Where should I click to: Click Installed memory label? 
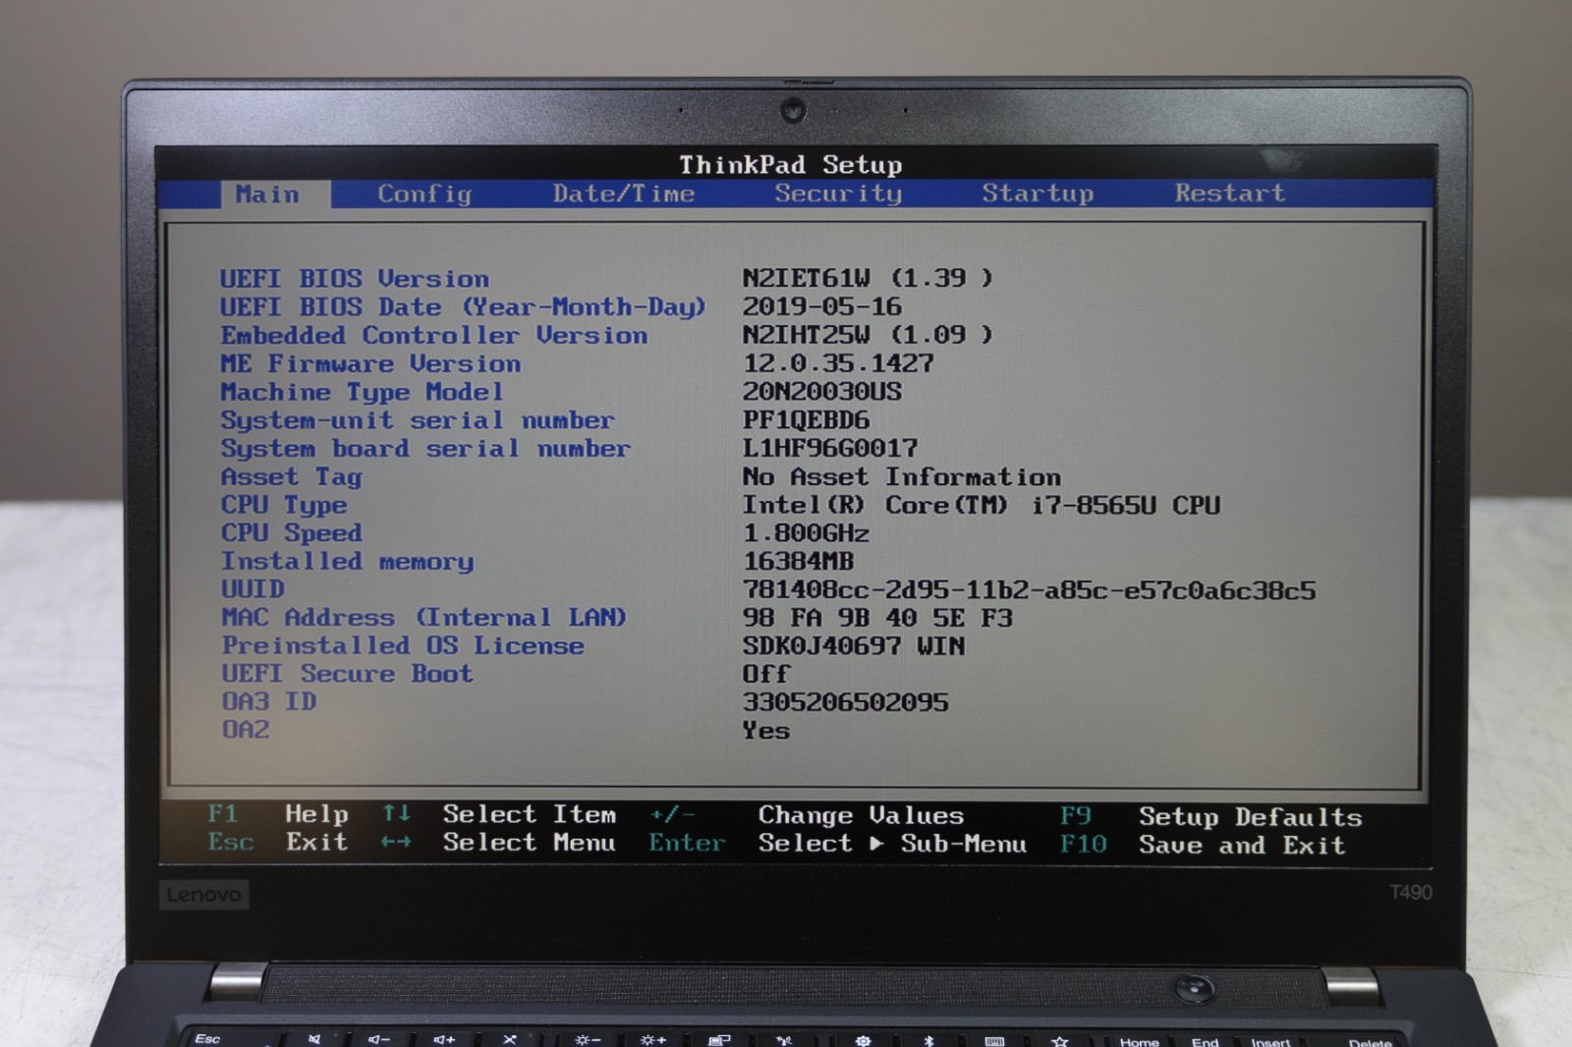coord(347,562)
